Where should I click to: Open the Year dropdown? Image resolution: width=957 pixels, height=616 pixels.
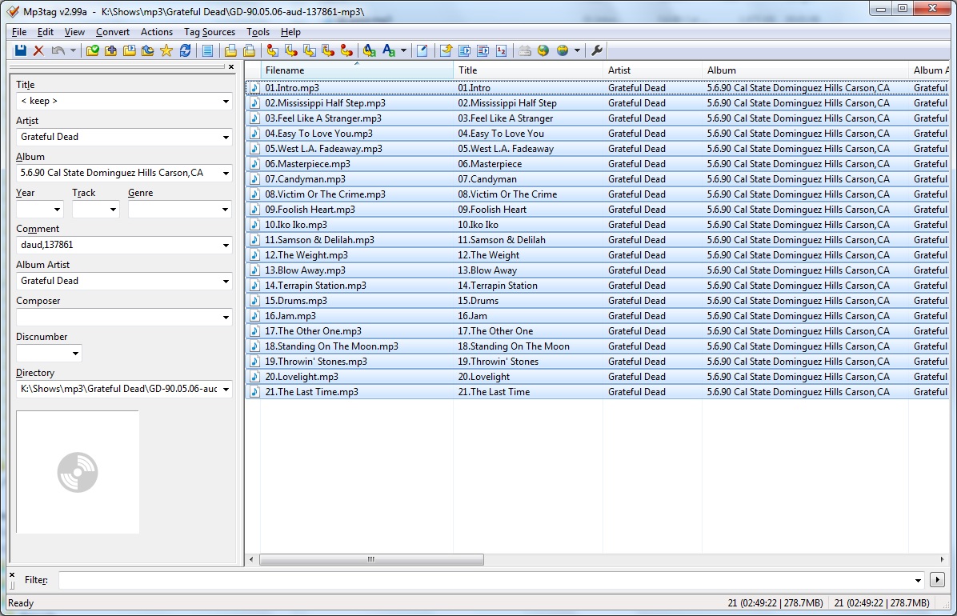pos(57,210)
